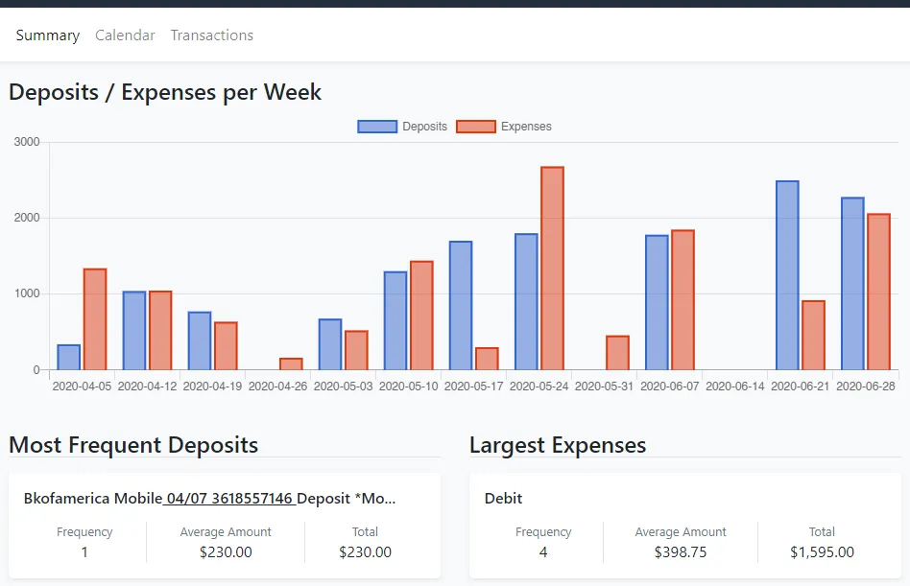Open the Bkofamerica Mobile deposit entry title
Image resolution: width=910 pixels, height=586 pixels.
pyautogui.click(x=209, y=499)
